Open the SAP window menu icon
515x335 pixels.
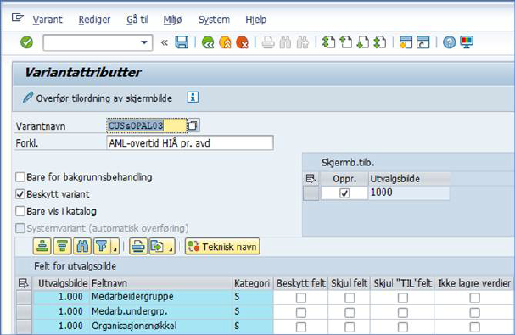(x=18, y=18)
